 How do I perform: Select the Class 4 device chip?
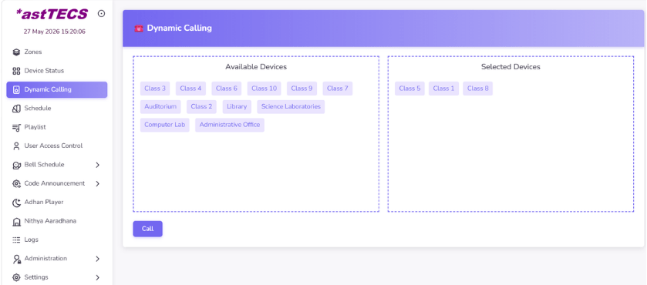(190, 89)
